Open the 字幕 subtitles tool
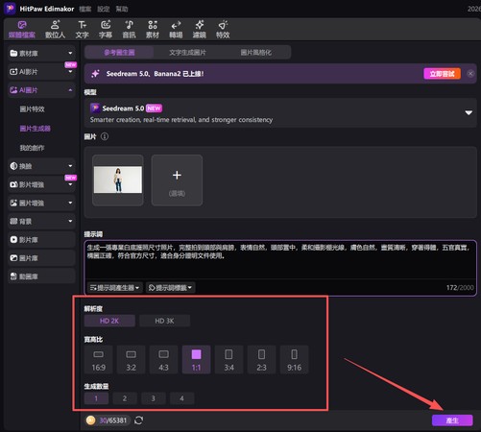The width and height of the screenshot is (481, 432). [106, 29]
